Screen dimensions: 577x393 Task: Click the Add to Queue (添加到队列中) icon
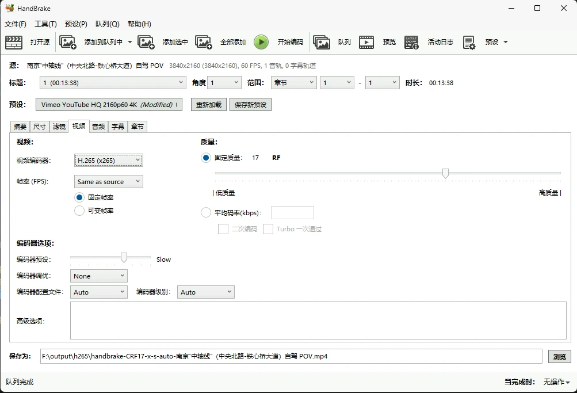68,42
